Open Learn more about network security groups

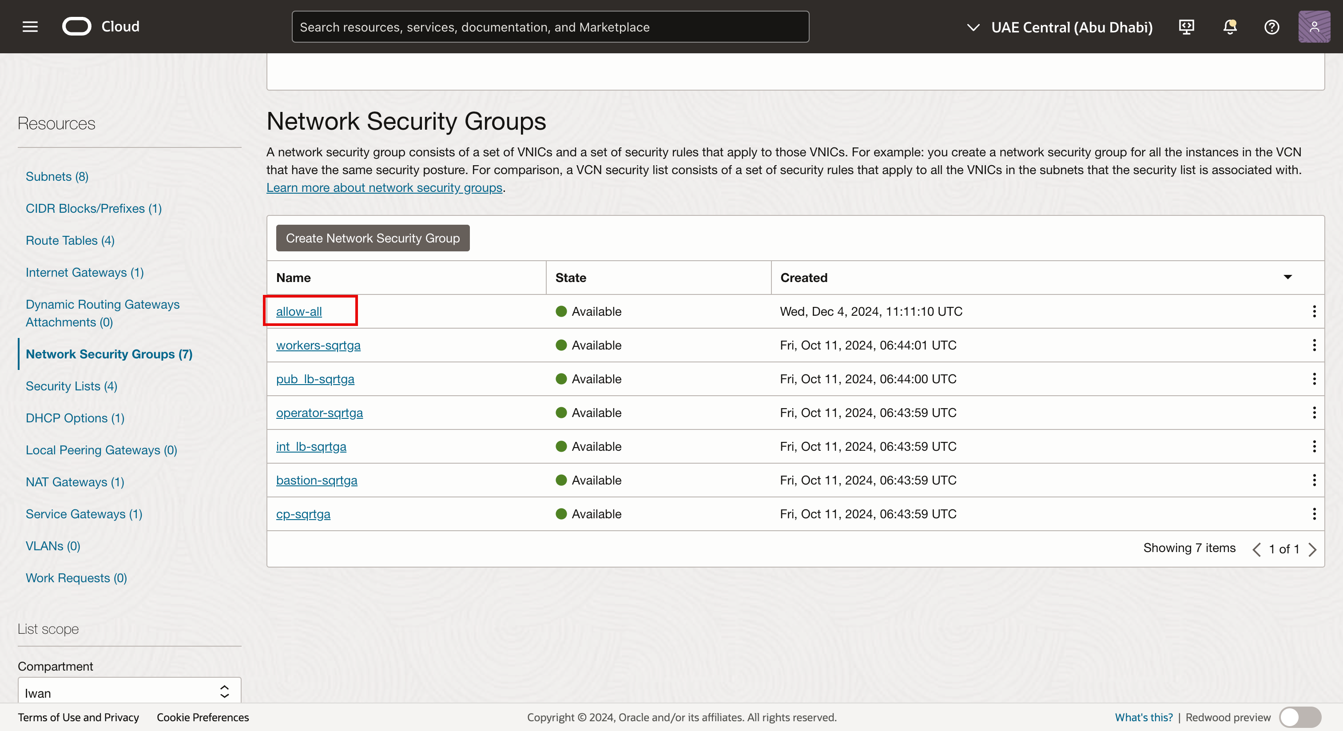pos(384,188)
